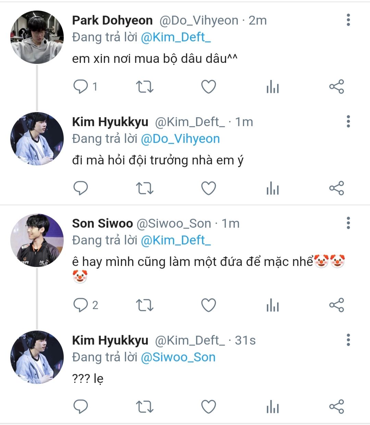Reply to Park Dohyeon's tweet
Screen dimensions: 370x425
[x=81, y=87]
